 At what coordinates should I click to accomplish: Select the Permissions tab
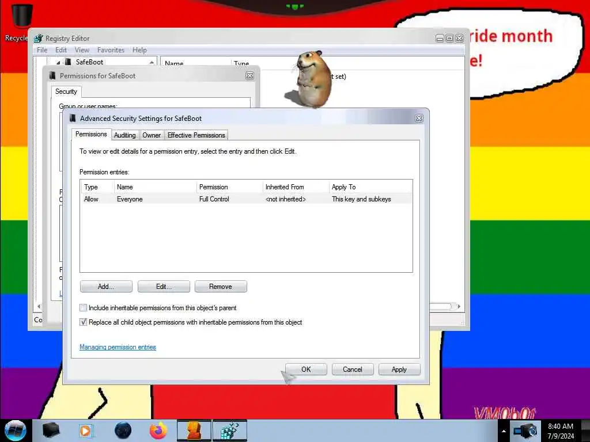[91, 134]
